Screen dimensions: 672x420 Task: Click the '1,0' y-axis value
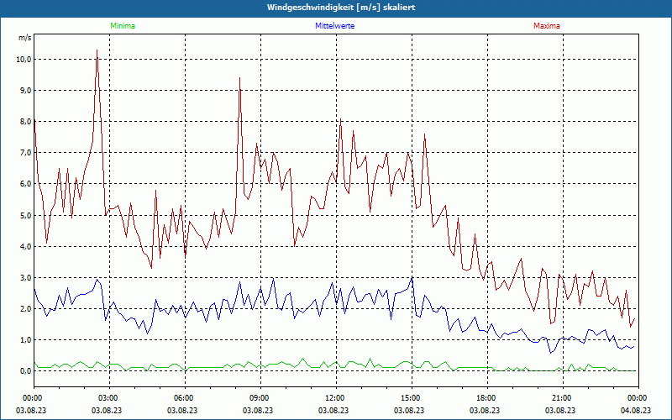point(25,340)
